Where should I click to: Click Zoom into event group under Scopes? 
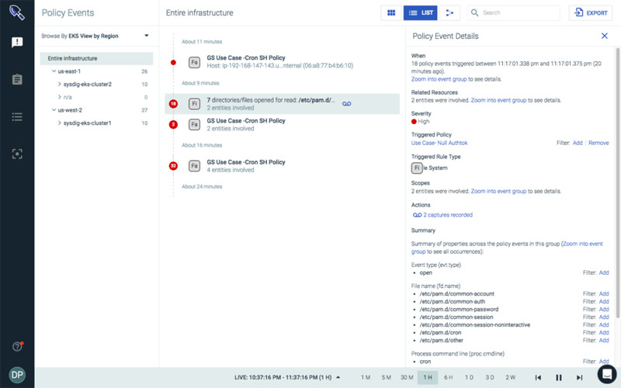(x=498, y=191)
